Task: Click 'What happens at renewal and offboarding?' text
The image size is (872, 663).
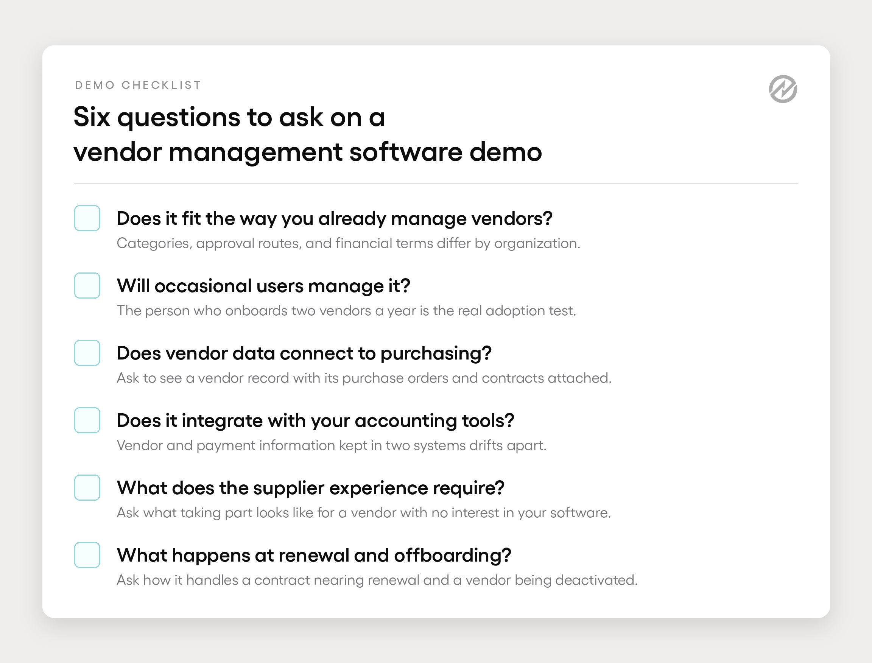Action: 314,556
